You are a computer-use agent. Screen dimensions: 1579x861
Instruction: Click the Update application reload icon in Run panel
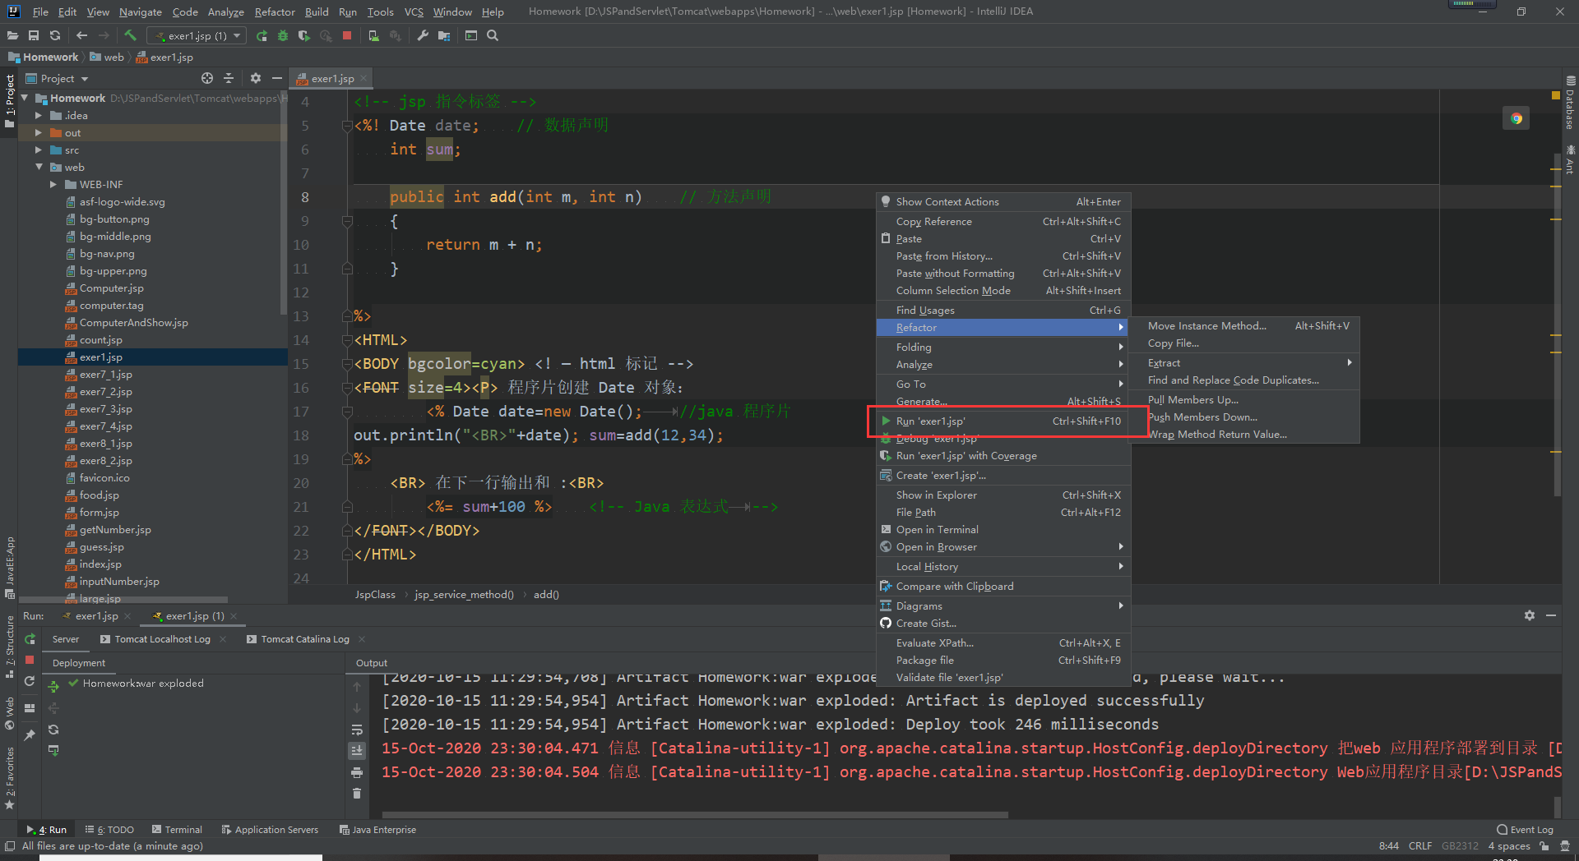30,681
